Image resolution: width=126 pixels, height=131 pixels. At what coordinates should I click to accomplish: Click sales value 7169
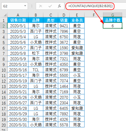click(x=64, y=91)
